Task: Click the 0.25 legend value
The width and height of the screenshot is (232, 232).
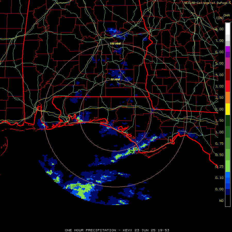Action: [x=219, y=167]
